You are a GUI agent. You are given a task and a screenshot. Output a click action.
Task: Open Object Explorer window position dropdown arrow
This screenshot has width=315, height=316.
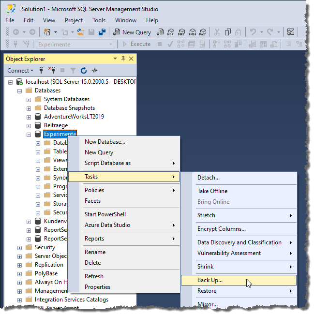115,59
